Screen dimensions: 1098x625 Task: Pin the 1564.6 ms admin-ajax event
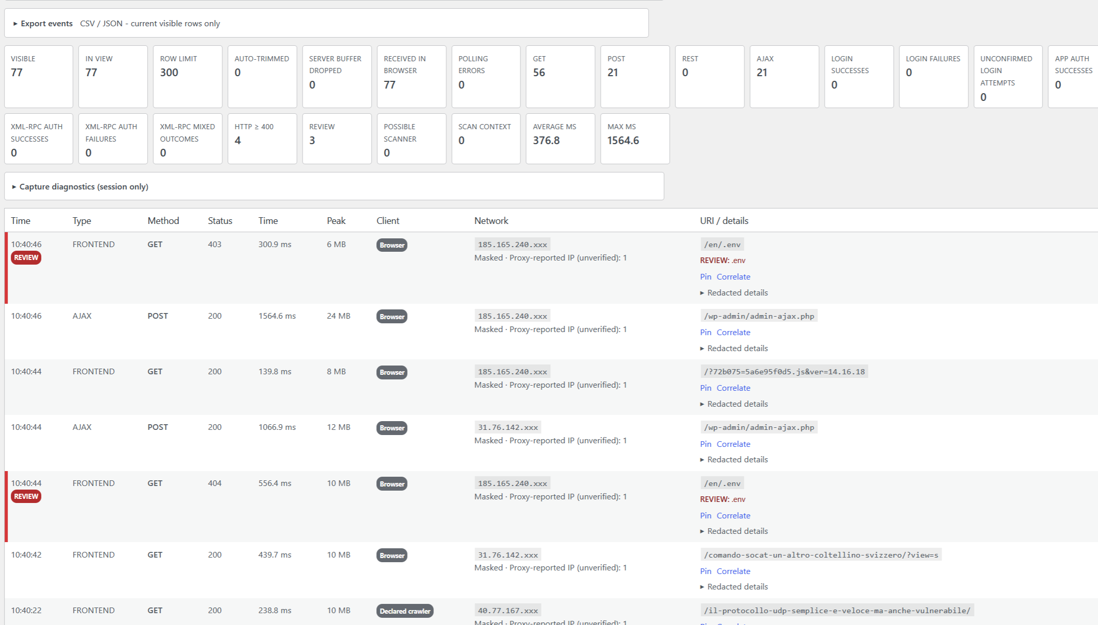[x=705, y=332]
